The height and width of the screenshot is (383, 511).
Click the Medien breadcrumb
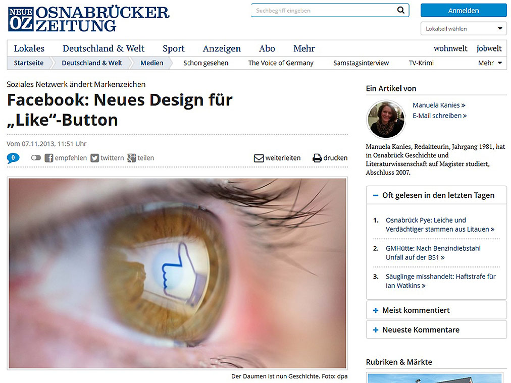point(152,63)
